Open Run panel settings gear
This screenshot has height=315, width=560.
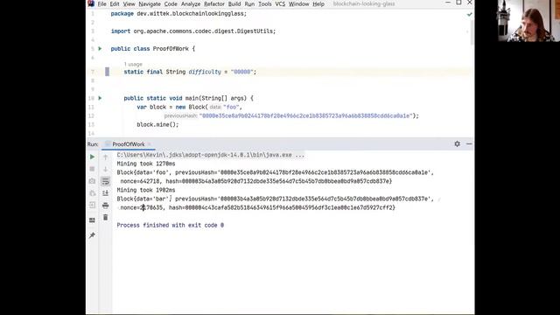457,143
